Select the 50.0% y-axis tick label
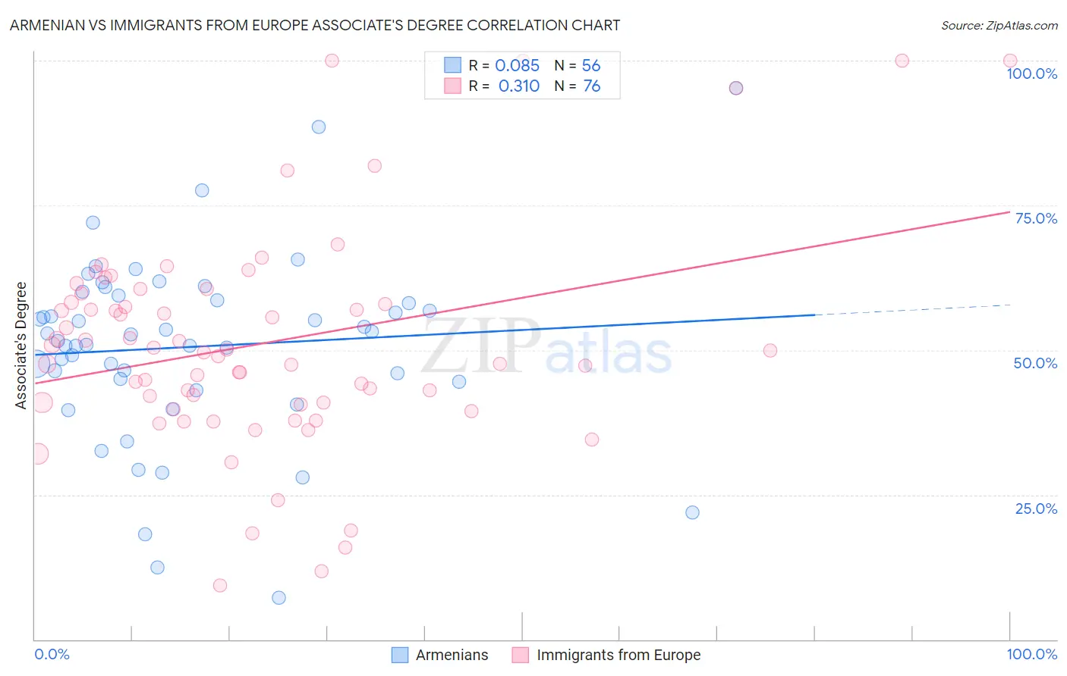The width and height of the screenshot is (1067, 676). pyautogui.click(x=1036, y=363)
